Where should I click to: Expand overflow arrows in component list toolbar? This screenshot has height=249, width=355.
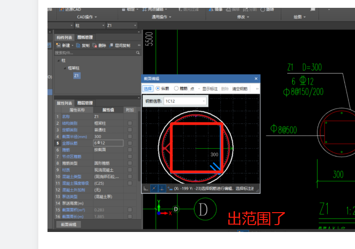coord(139,46)
